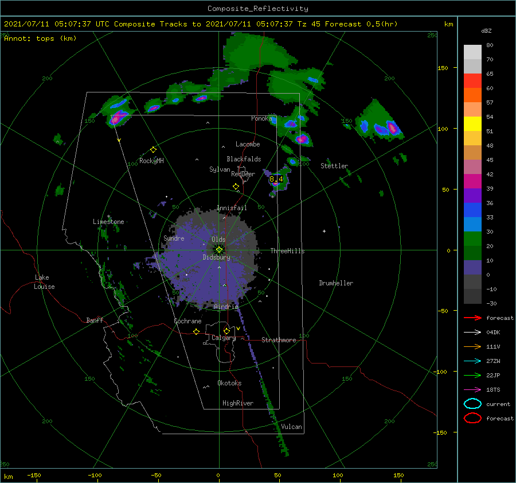Click the 33 dBZ blue color swatch
Viewport: 516px width, 483px height.
pos(472,224)
